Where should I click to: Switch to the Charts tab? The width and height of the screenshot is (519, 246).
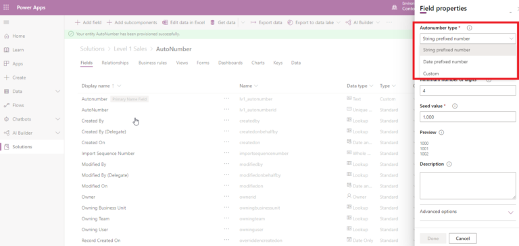point(258,63)
